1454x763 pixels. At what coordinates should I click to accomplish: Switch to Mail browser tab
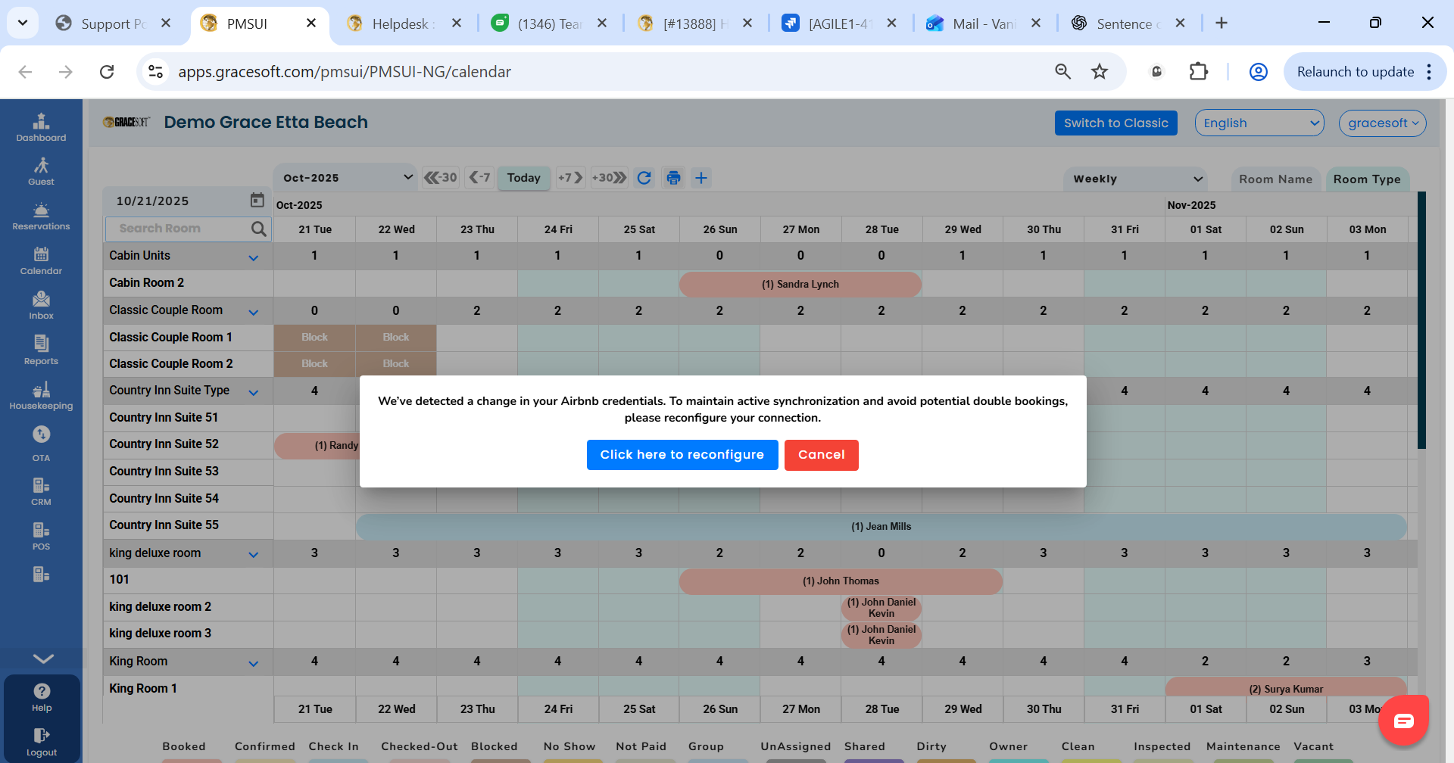[x=983, y=23]
